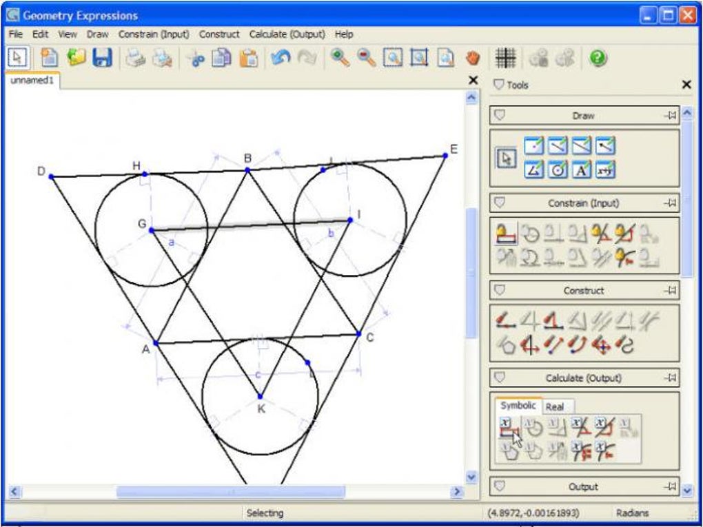Open the View menu
This screenshot has height=527, width=703.
pyautogui.click(x=68, y=34)
